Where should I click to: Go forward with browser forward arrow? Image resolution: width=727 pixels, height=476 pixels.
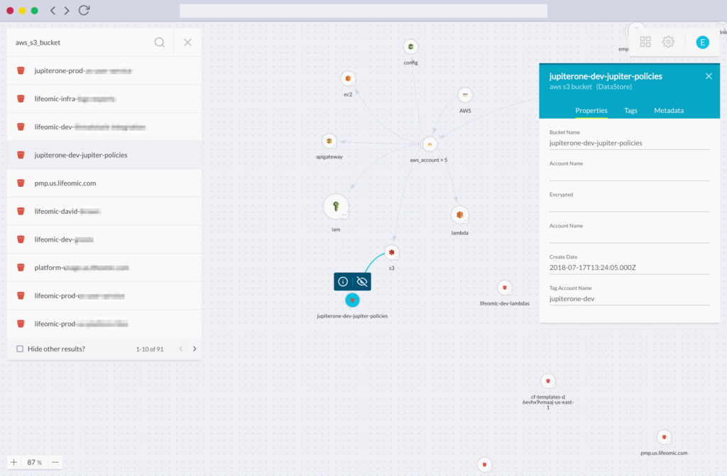click(67, 10)
